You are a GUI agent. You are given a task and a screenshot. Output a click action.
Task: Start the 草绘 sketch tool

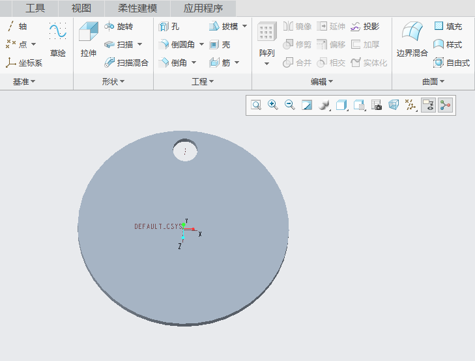click(x=58, y=40)
